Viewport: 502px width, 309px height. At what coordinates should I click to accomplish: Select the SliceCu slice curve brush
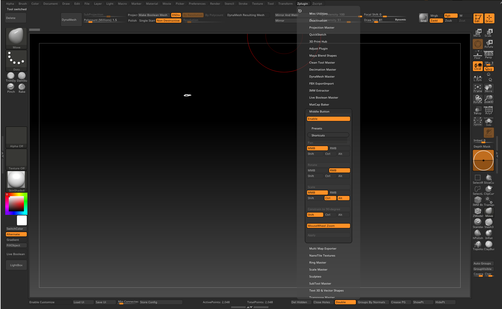(489, 179)
